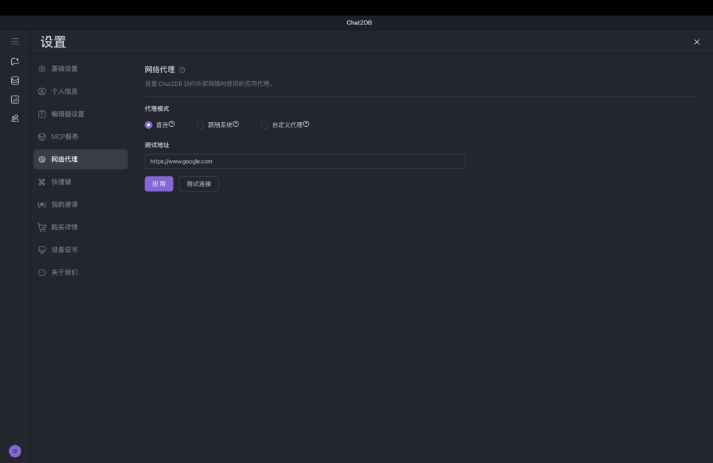This screenshot has height=463, width=713.
Task: Close the settings panel with X
Action: point(696,42)
